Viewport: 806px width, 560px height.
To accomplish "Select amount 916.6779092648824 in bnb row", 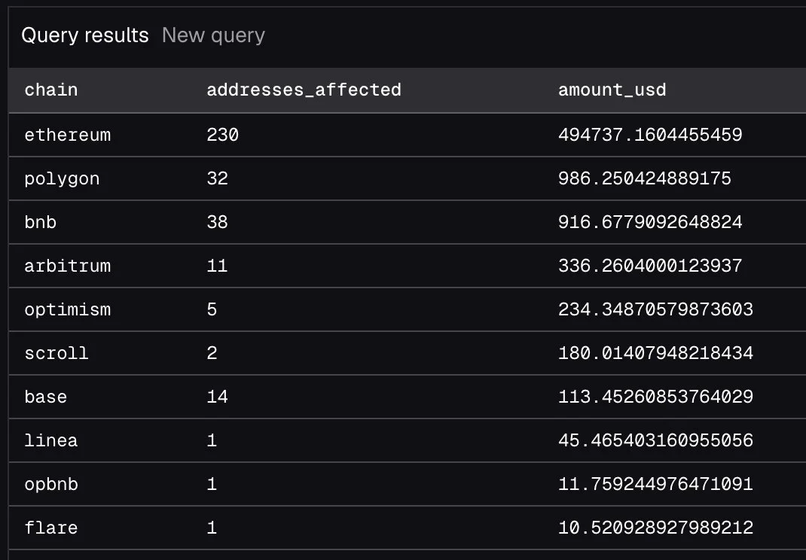I will coord(650,222).
